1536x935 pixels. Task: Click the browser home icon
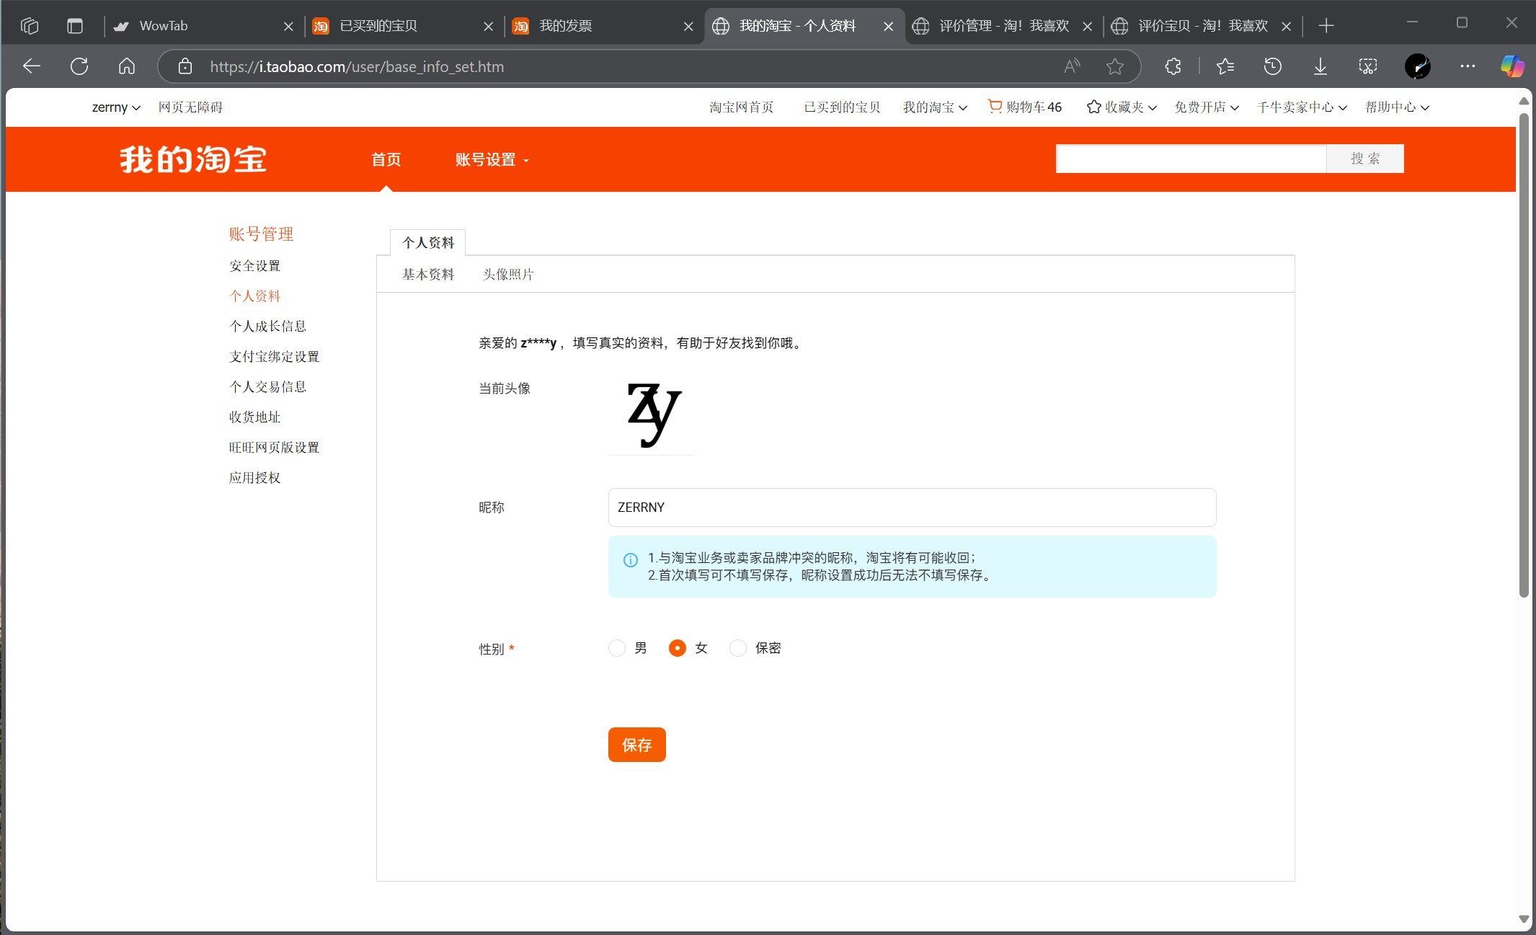click(x=127, y=66)
